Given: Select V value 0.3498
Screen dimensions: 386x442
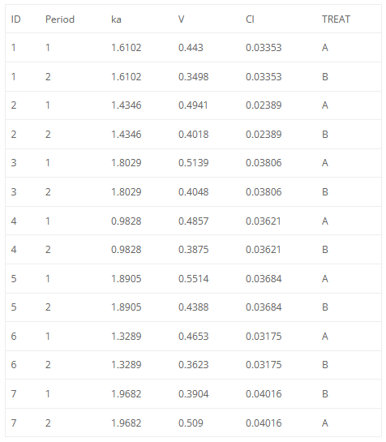Looking at the screenshot, I should point(194,77).
